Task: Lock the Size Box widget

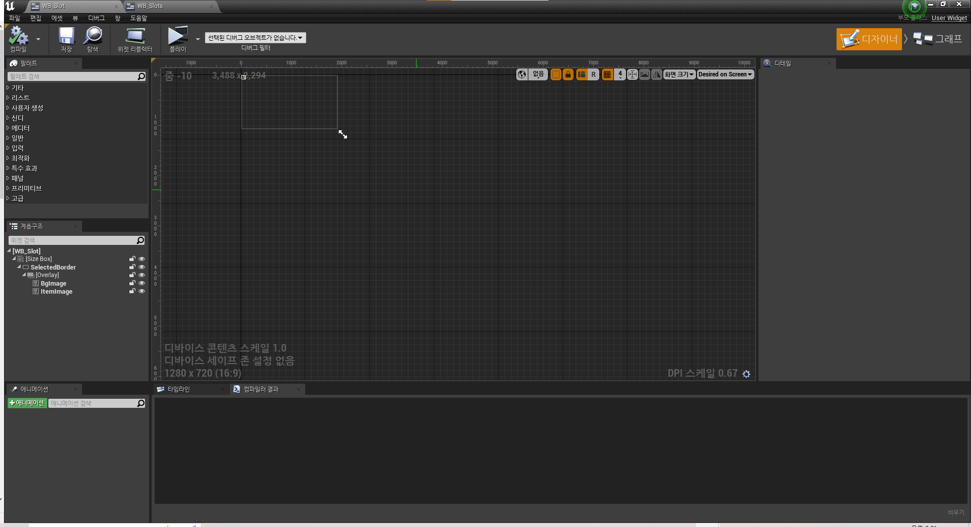Action: 132,258
